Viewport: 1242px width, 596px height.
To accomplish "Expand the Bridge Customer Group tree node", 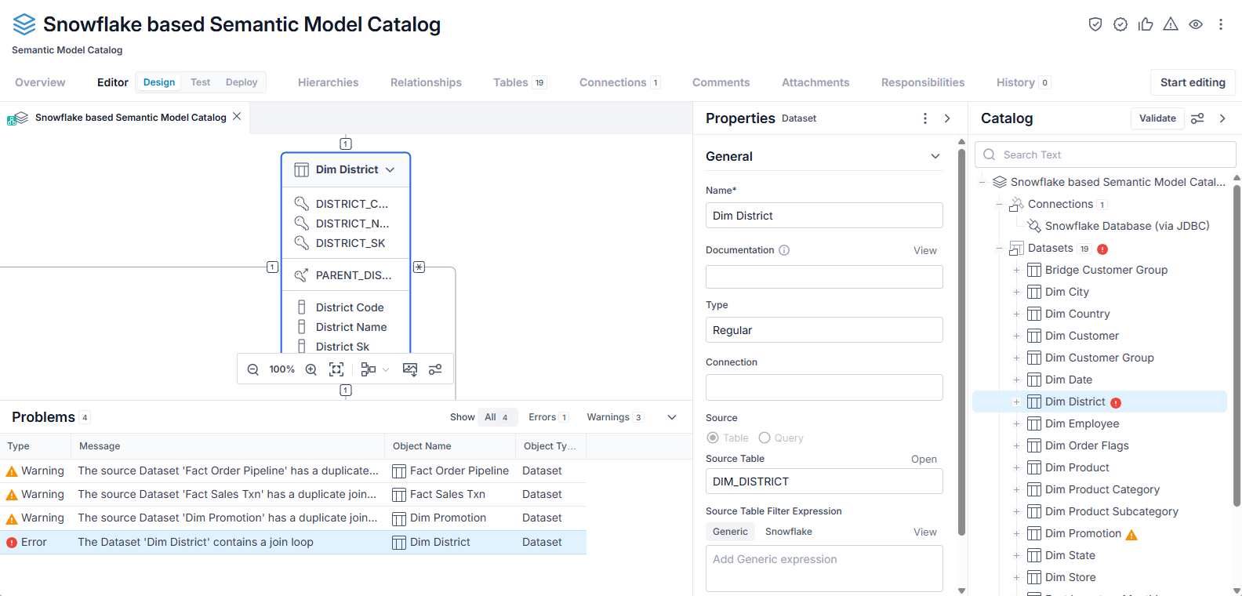I will 1017,271.
